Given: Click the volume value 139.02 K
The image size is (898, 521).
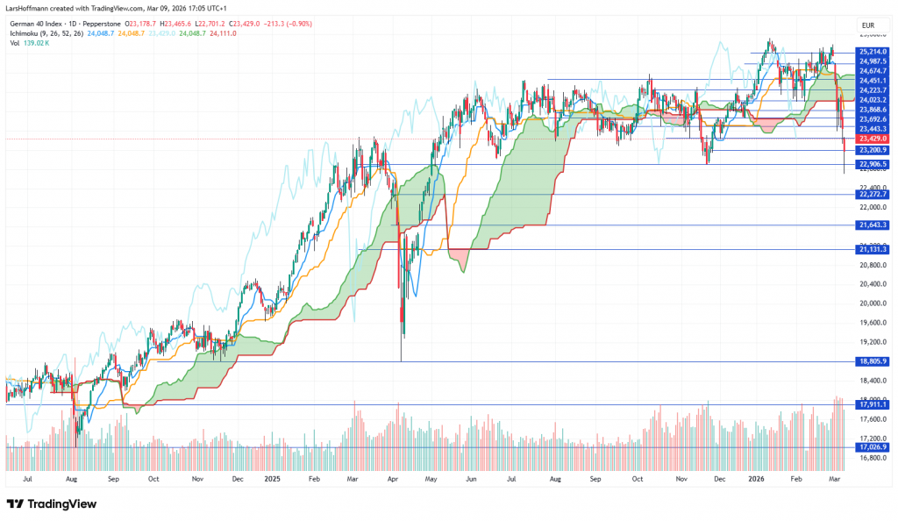Looking at the screenshot, I should point(36,42).
